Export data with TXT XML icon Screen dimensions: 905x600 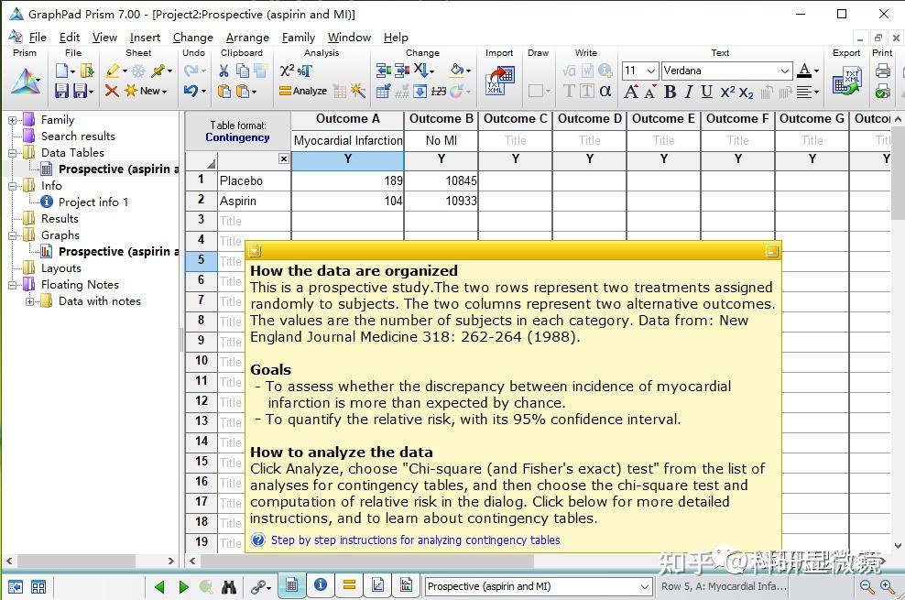tap(846, 81)
